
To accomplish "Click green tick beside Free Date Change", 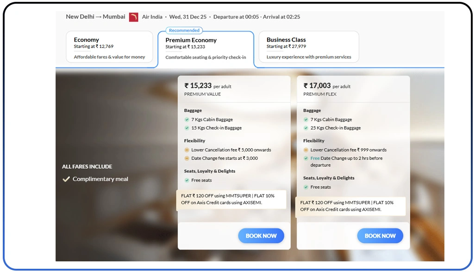I will [x=306, y=158].
